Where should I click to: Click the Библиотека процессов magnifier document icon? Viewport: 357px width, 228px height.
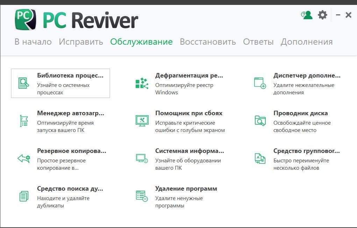[24, 83]
